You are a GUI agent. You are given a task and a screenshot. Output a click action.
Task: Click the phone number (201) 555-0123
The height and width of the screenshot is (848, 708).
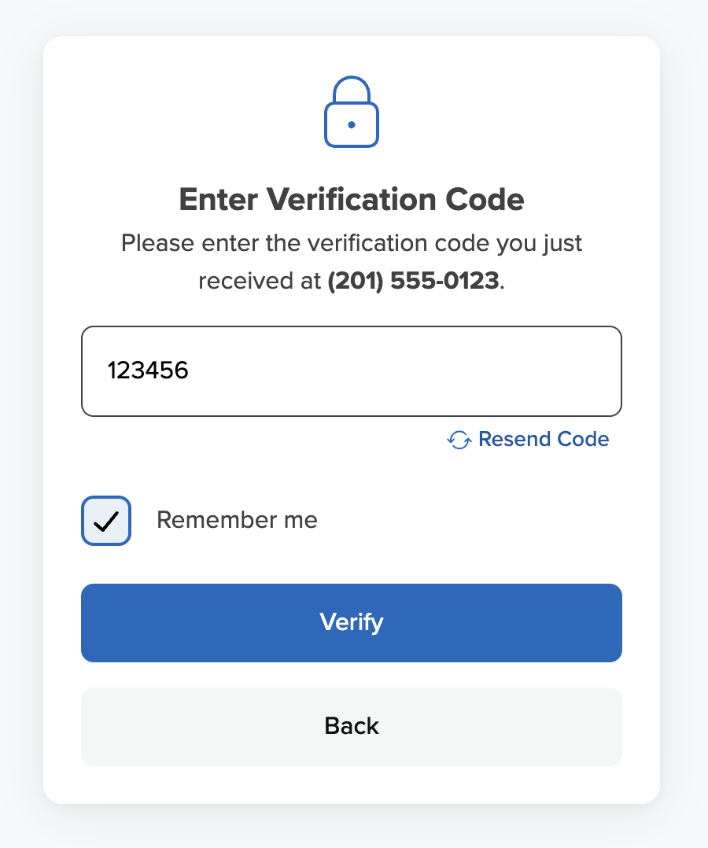tap(414, 281)
